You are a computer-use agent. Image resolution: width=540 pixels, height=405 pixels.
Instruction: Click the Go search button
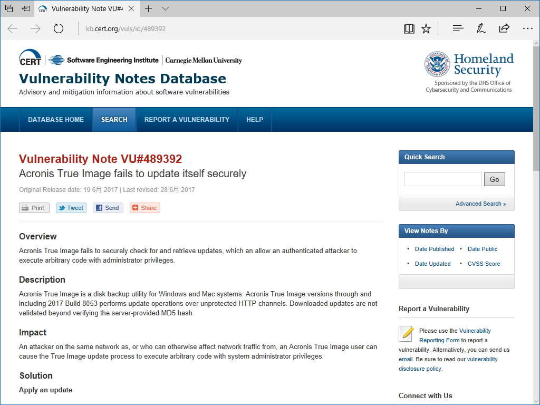click(494, 179)
